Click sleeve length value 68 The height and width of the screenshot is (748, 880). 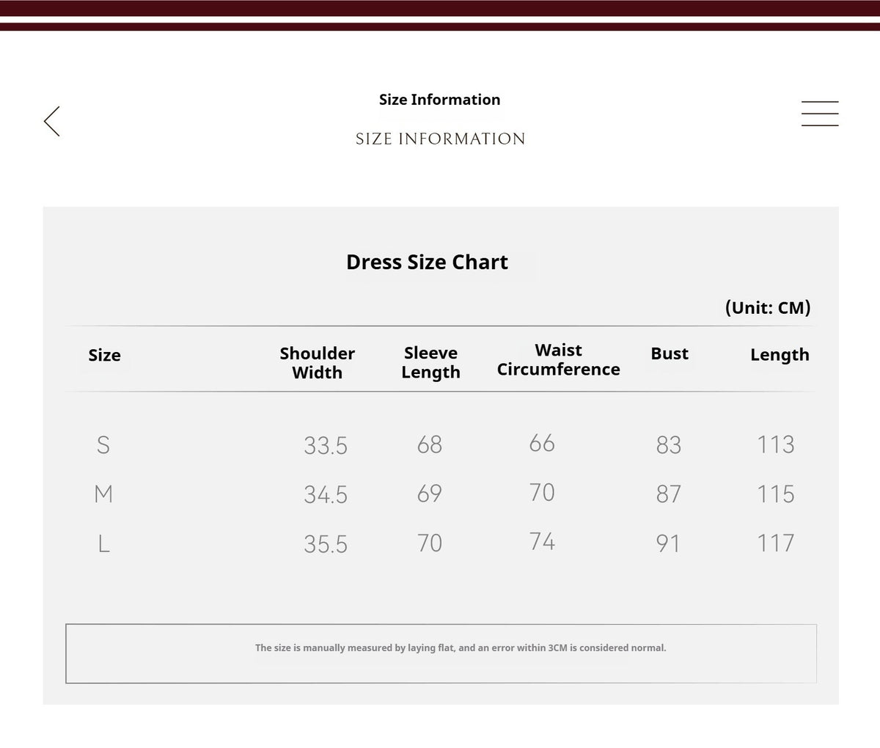tap(430, 444)
